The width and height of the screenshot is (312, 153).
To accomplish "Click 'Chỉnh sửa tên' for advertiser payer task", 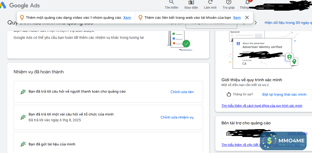I will pos(182,92).
